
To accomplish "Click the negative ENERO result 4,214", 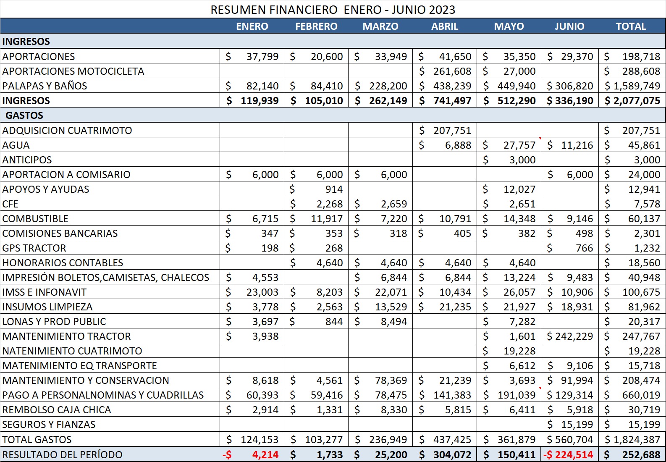I will pyautogui.click(x=265, y=454).
